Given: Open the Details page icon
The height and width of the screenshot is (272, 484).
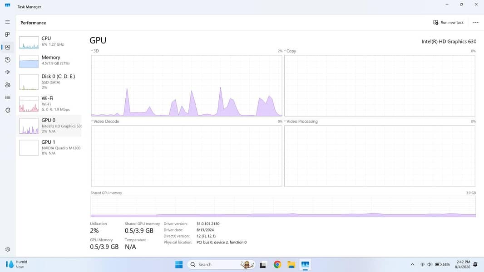Looking at the screenshot, I should click(x=8, y=97).
